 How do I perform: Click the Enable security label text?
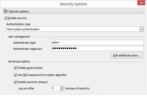[18, 18]
